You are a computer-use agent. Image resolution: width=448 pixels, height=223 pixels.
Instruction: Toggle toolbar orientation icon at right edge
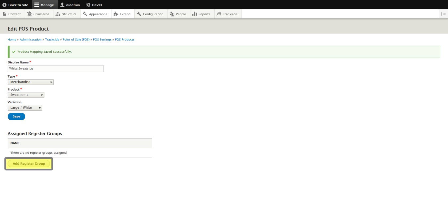443,14
